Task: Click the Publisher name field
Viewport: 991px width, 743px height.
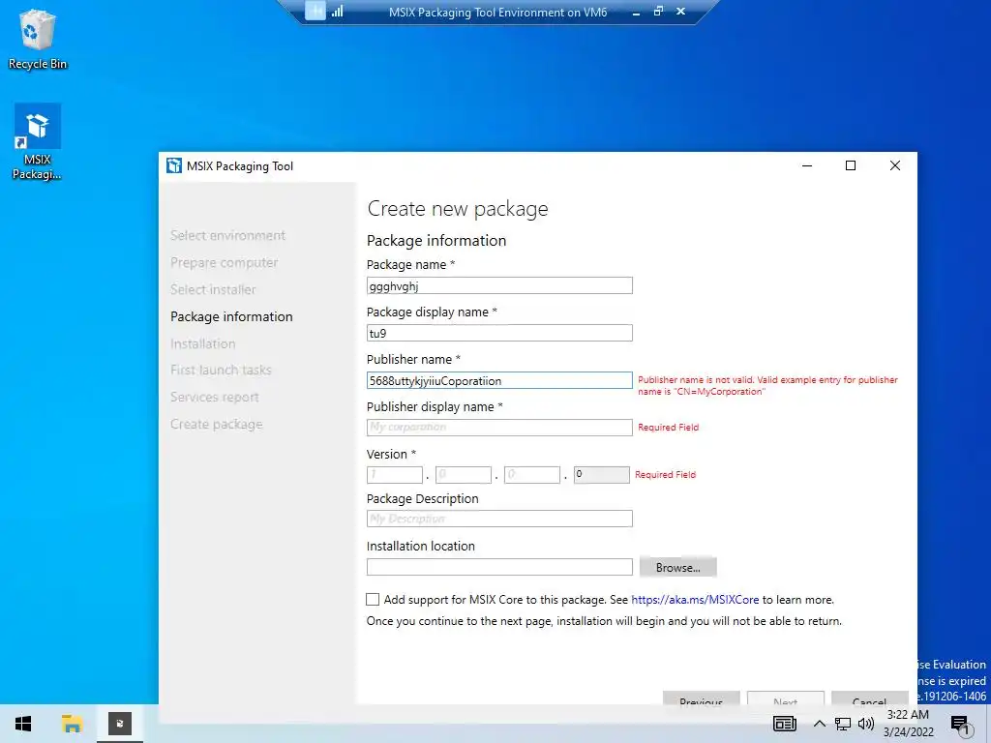Action: [499, 380]
